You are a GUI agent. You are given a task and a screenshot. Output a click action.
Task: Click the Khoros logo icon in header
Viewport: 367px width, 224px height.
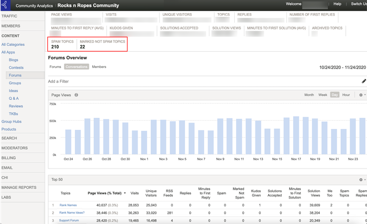point(5,5)
